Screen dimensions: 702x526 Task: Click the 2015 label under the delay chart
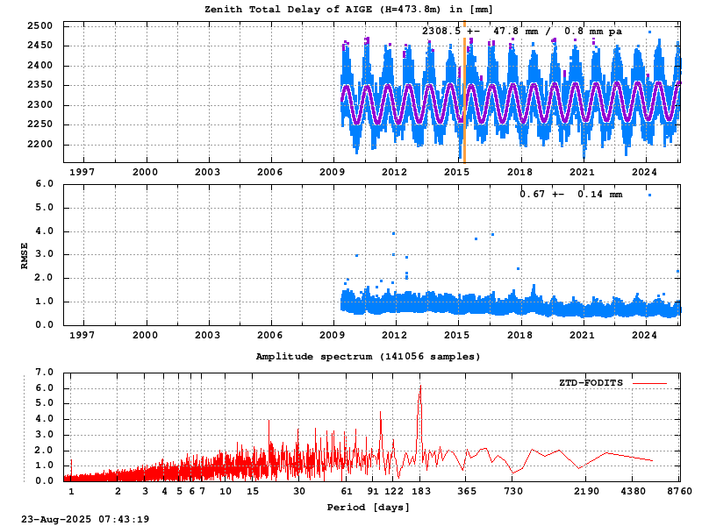pos(456,172)
